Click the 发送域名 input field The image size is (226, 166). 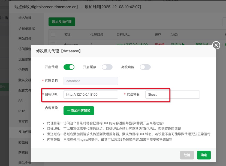click(172, 95)
